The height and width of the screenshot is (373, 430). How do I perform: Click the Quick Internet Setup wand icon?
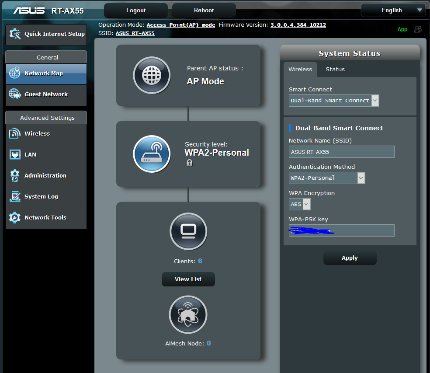tap(15, 34)
